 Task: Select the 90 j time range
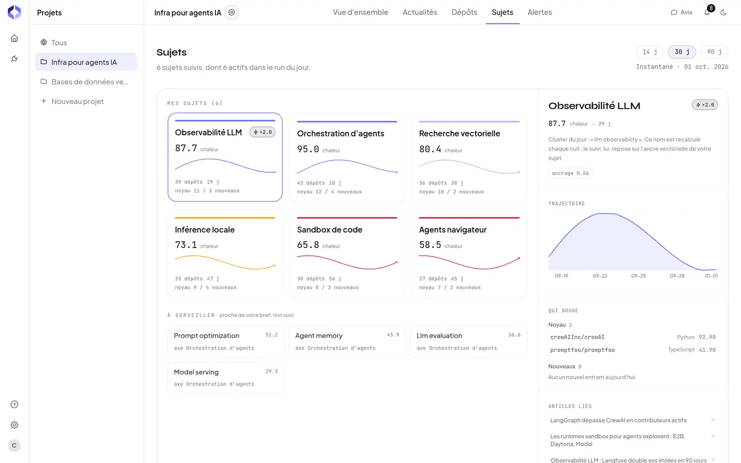pyautogui.click(x=715, y=52)
